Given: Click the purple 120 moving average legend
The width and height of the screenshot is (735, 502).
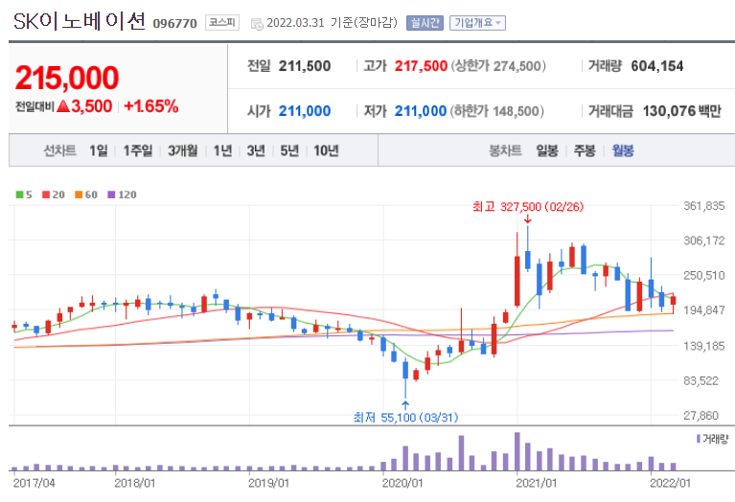Looking at the screenshot, I should pyautogui.click(x=122, y=194).
